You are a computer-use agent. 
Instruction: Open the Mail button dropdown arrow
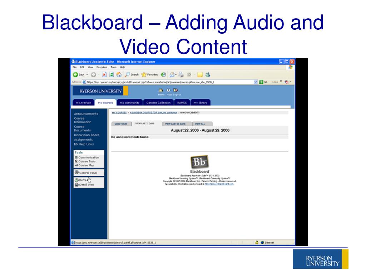click(x=176, y=75)
